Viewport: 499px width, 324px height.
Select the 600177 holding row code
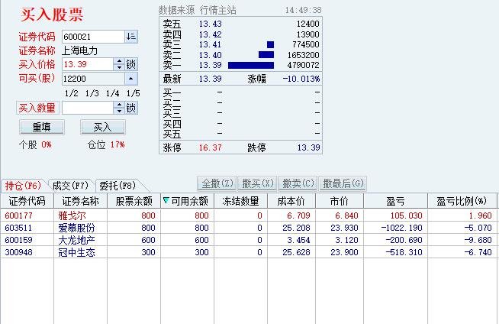(19, 215)
